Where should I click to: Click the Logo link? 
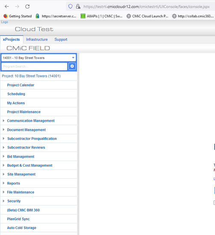(5, 22)
